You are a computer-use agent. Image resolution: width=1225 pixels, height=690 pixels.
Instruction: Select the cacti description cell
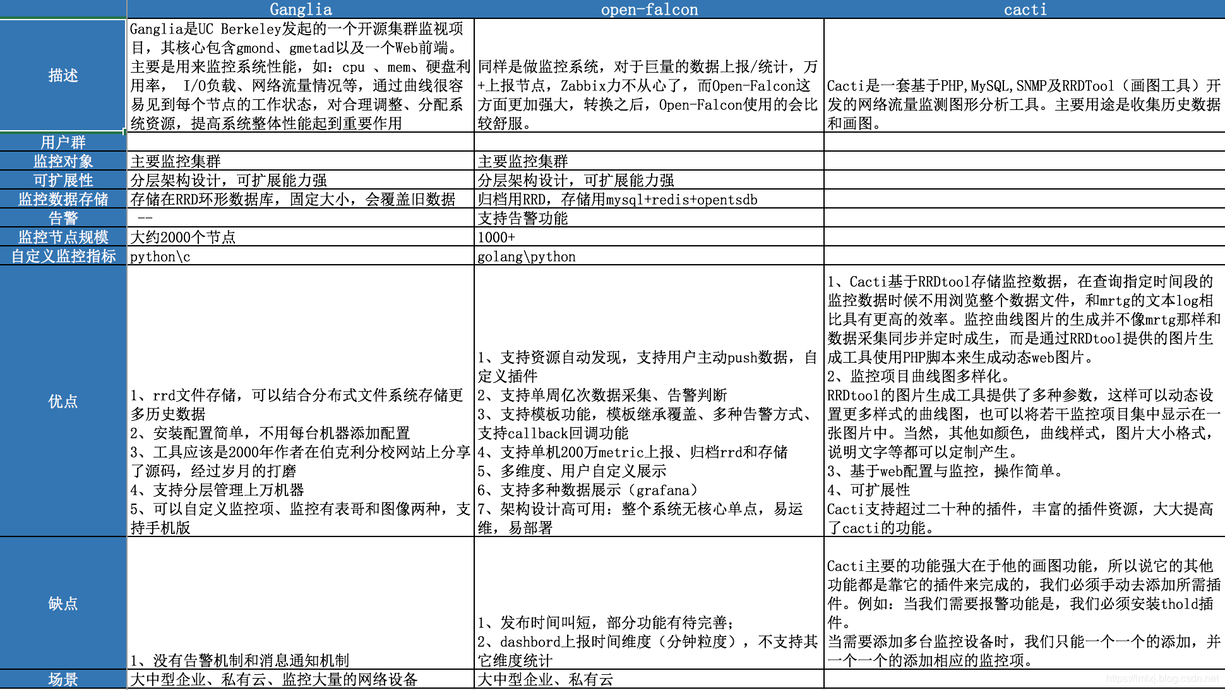pos(1024,75)
